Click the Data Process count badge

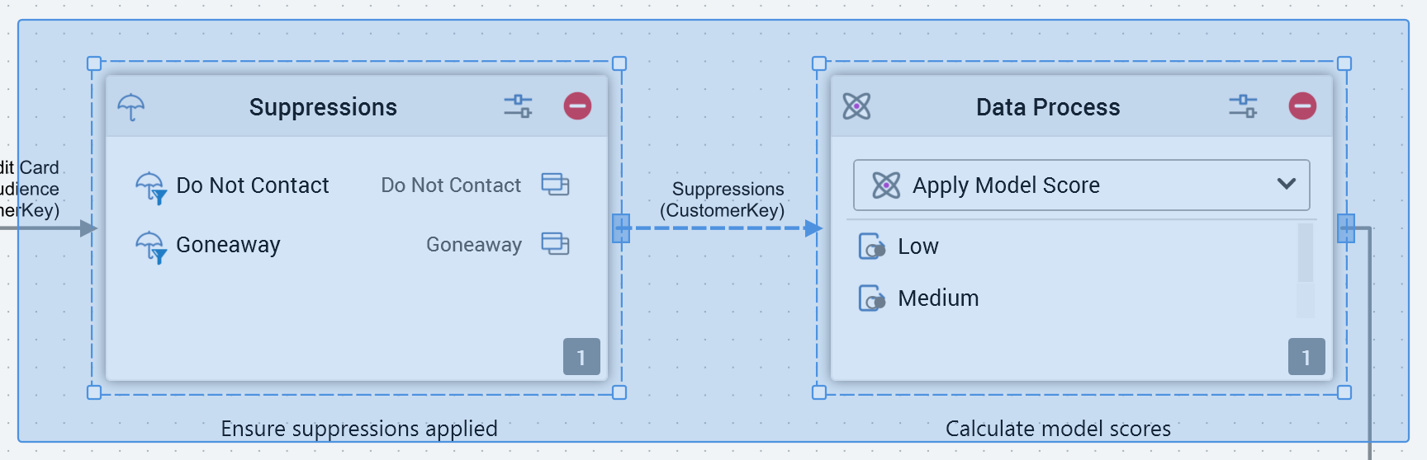(x=1306, y=357)
